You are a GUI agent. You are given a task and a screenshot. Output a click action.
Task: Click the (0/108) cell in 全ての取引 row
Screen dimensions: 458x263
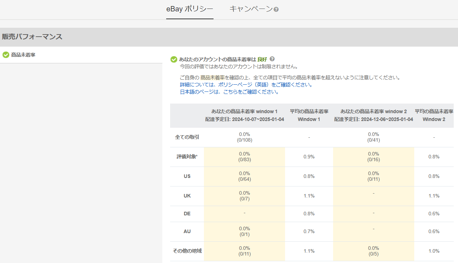(244, 140)
